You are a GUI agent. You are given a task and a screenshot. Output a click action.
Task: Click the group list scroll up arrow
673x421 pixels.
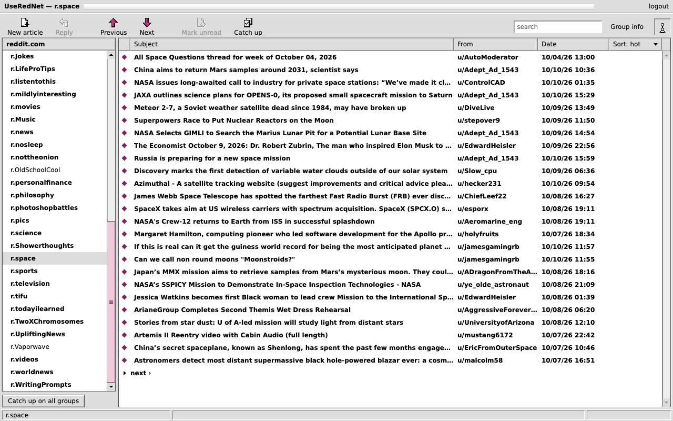pos(111,55)
